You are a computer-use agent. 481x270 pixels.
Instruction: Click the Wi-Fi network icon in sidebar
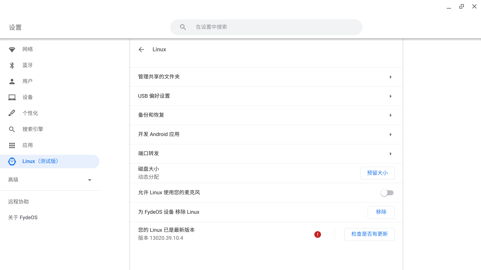[12, 49]
